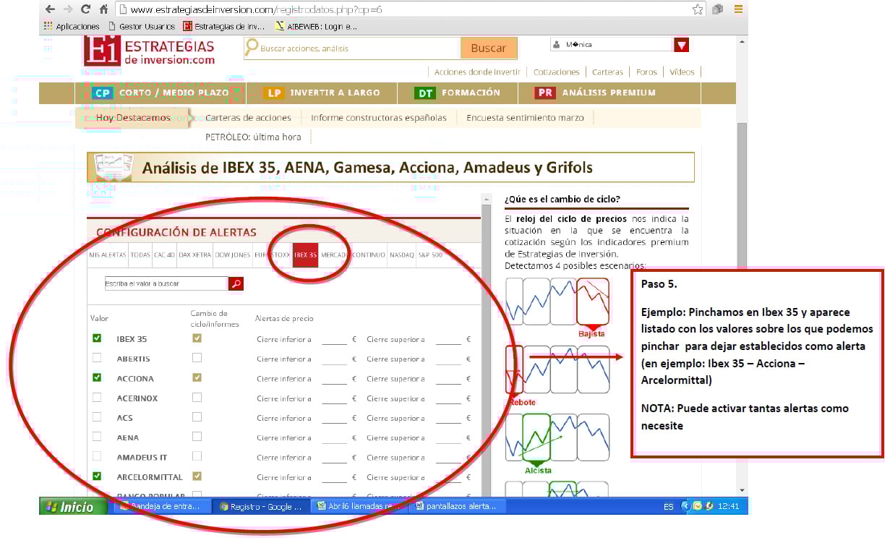Click the Análisis de IBEX 35 banner
Viewport: 890px width, 543px height.
[x=390, y=168]
